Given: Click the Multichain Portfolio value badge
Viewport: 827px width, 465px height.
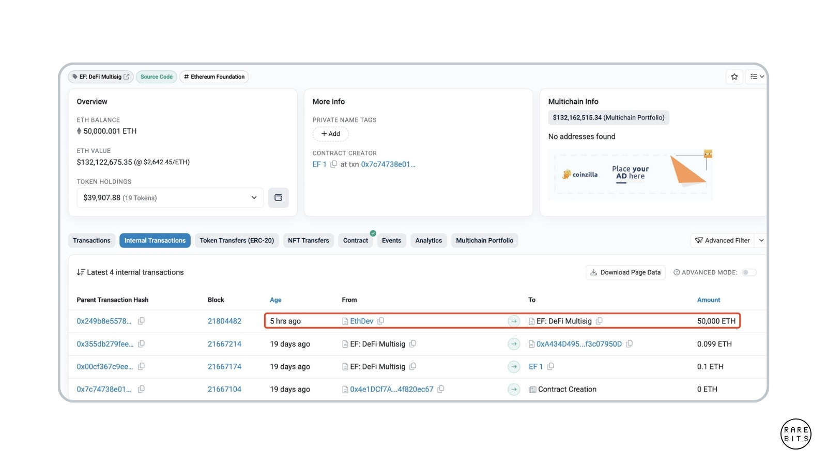Looking at the screenshot, I should tap(608, 118).
